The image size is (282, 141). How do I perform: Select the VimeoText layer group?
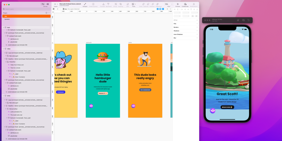(x=13, y=62)
